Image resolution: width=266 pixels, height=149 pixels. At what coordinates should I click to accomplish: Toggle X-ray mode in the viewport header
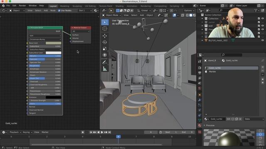pos(183,15)
